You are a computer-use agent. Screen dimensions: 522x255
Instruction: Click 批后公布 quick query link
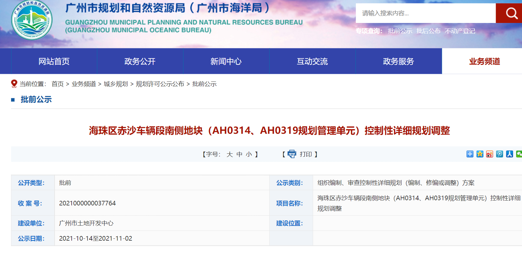click(x=429, y=31)
